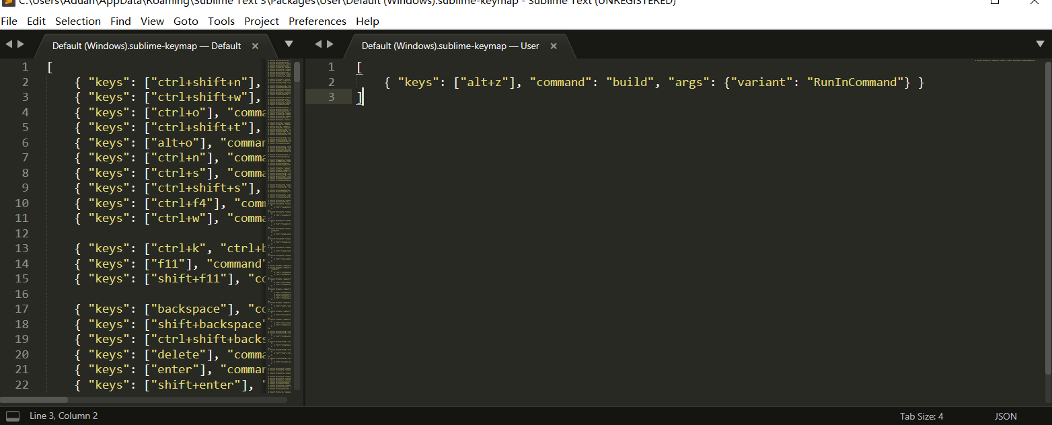Click line number 3 in right pane
The image size is (1052, 425).
pyautogui.click(x=330, y=98)
